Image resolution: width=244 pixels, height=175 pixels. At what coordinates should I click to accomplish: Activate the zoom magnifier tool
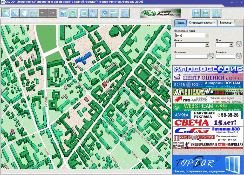pos(15,13)
